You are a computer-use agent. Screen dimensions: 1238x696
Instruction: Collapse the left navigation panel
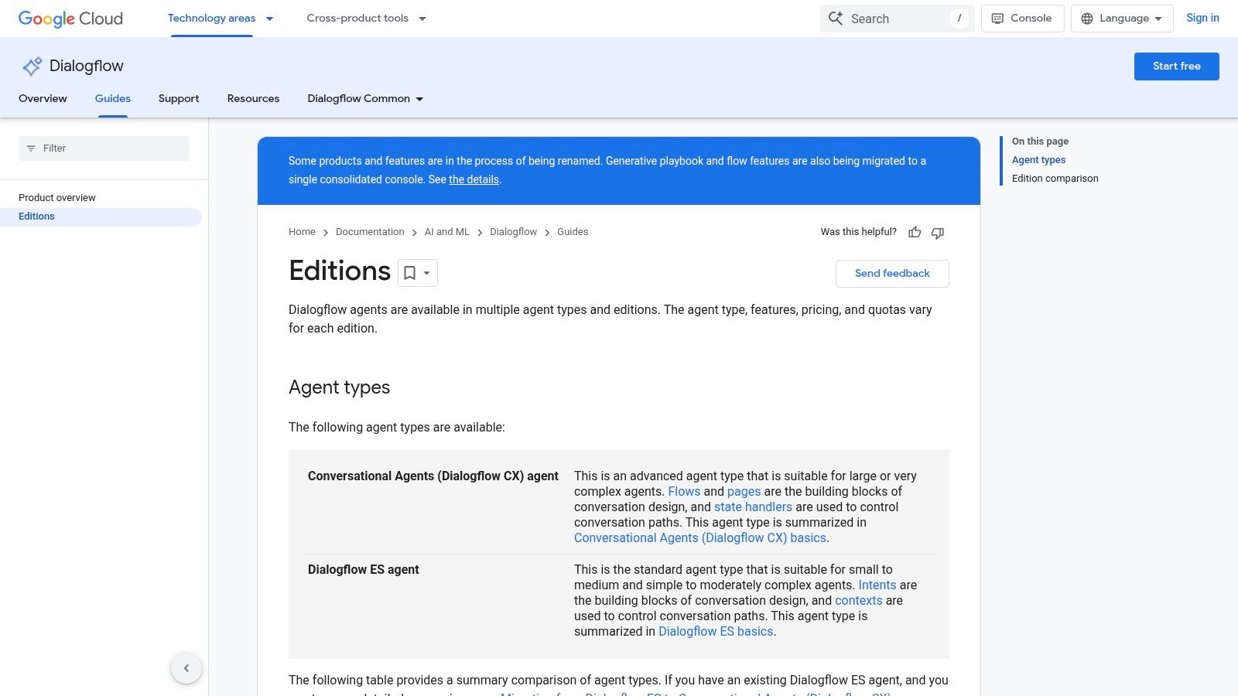click(186, 668)
